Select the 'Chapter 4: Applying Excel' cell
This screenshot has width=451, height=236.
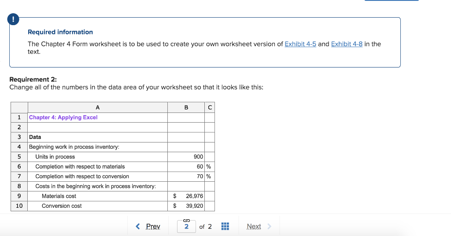point(97,118)
